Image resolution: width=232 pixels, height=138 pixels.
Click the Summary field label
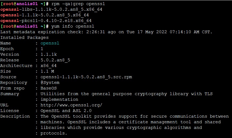pyautogui.click(x=10, y=94)
